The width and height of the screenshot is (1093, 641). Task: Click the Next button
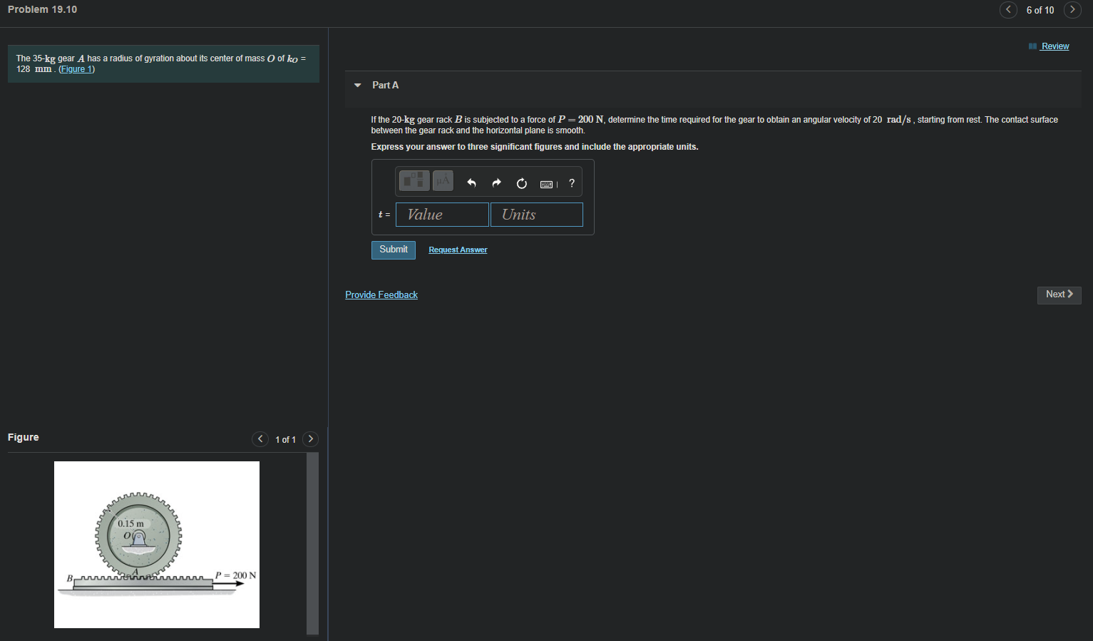[x=1059, y=294]
